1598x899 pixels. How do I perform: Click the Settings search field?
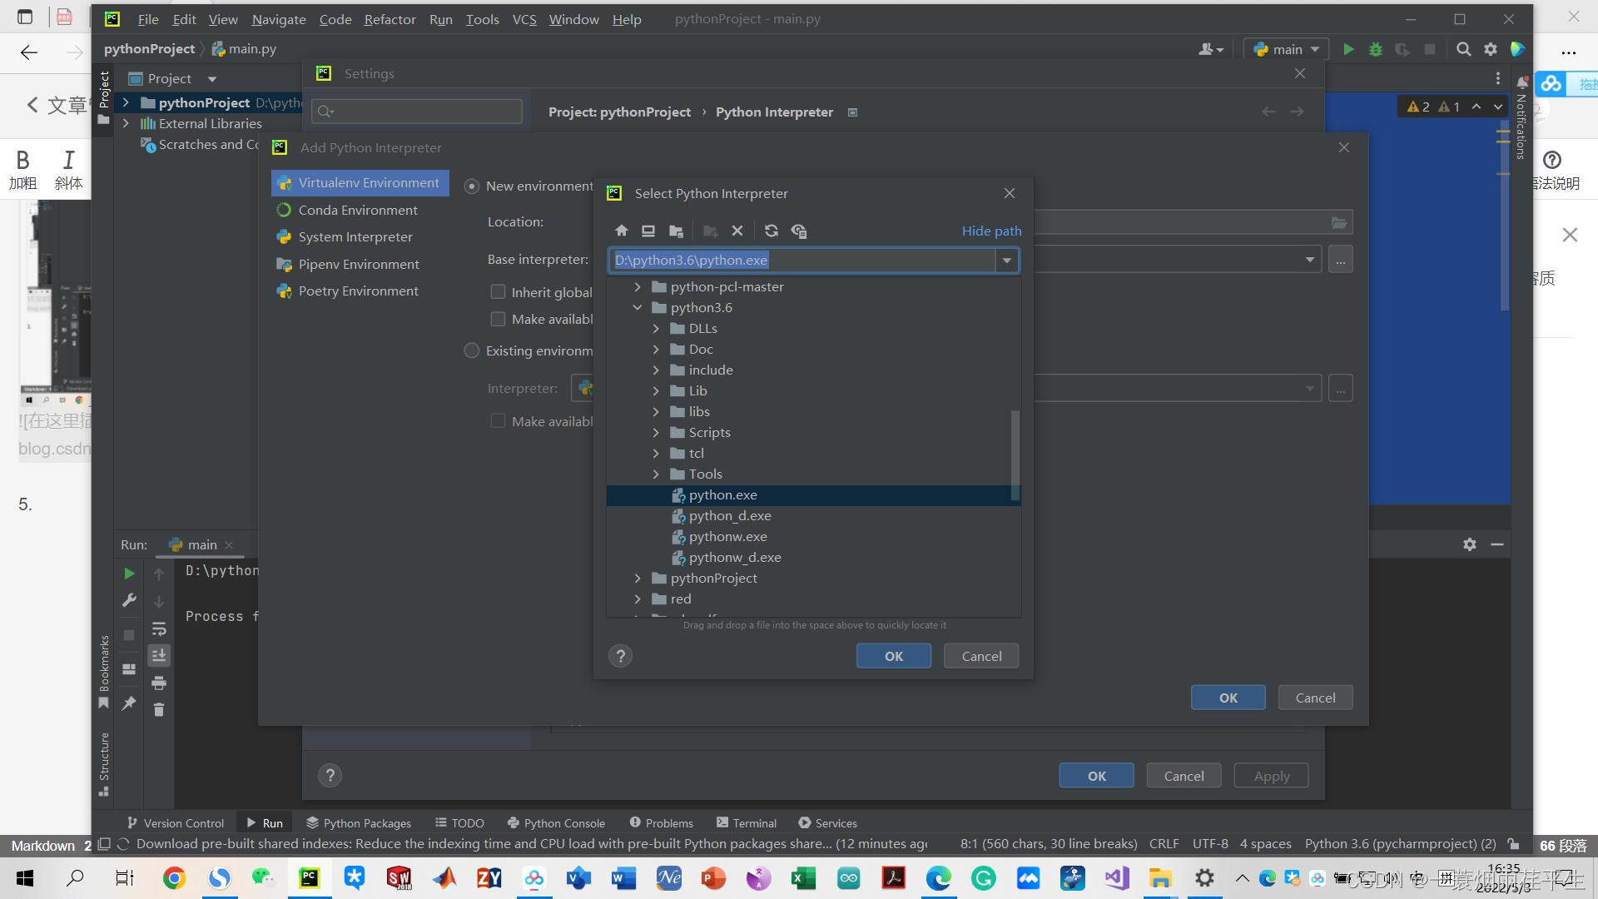(417, 112)
